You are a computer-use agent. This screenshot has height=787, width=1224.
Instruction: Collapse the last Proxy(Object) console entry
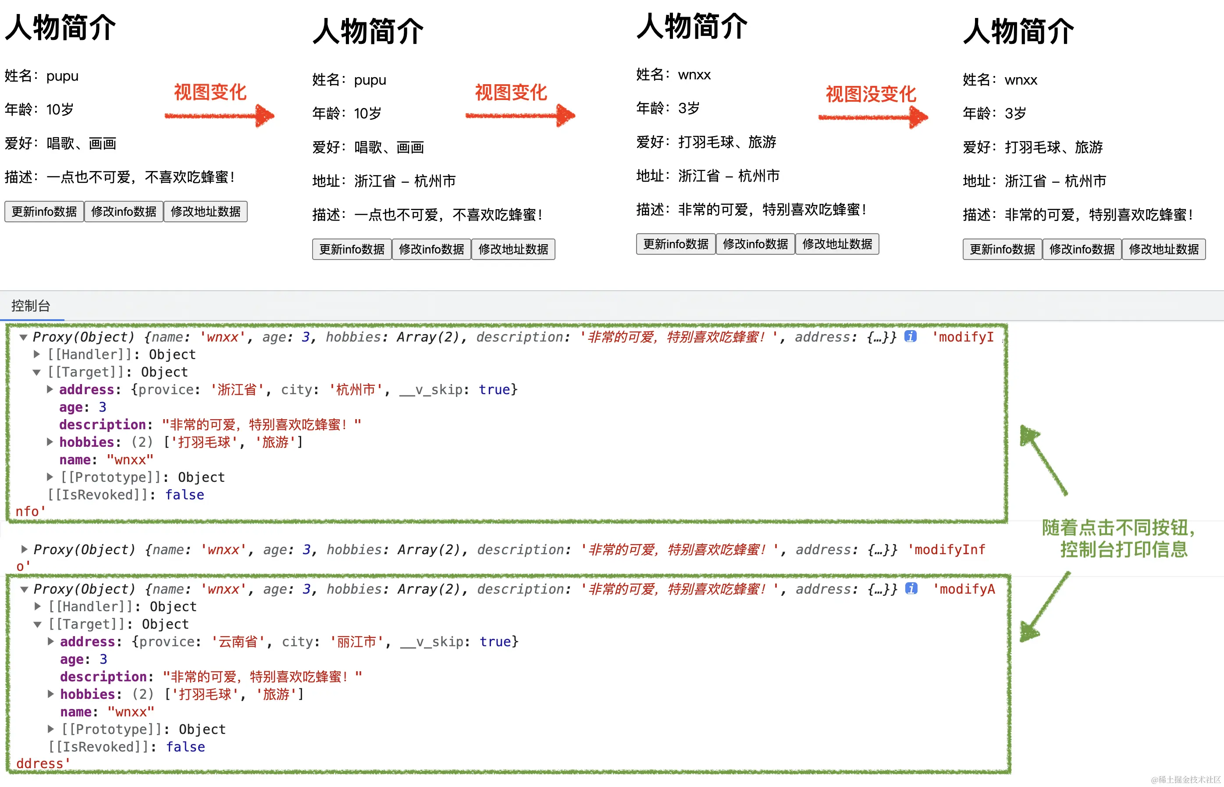point(24,589)
